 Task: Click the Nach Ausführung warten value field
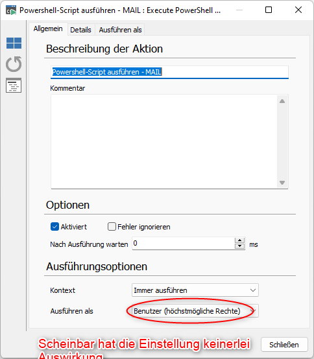coord(184,244)
